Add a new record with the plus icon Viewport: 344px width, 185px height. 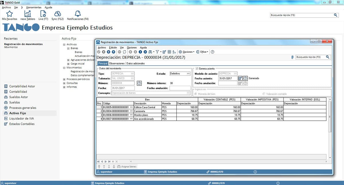108,52
